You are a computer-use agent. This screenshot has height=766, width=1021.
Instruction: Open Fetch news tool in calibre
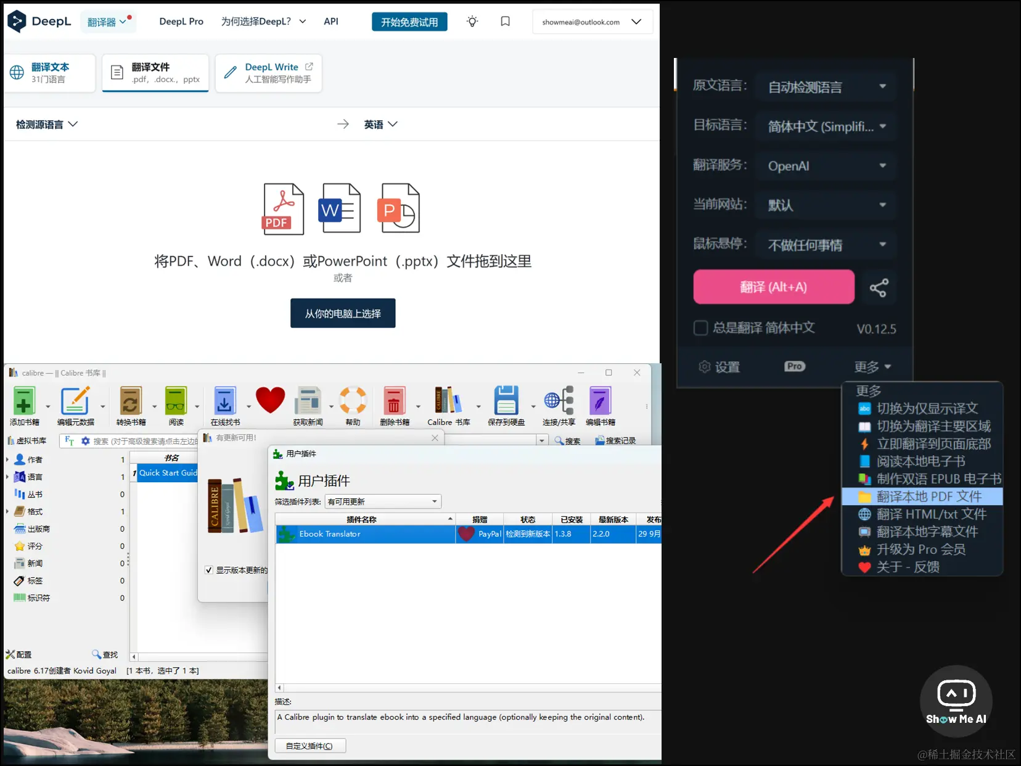click(308, 402)
